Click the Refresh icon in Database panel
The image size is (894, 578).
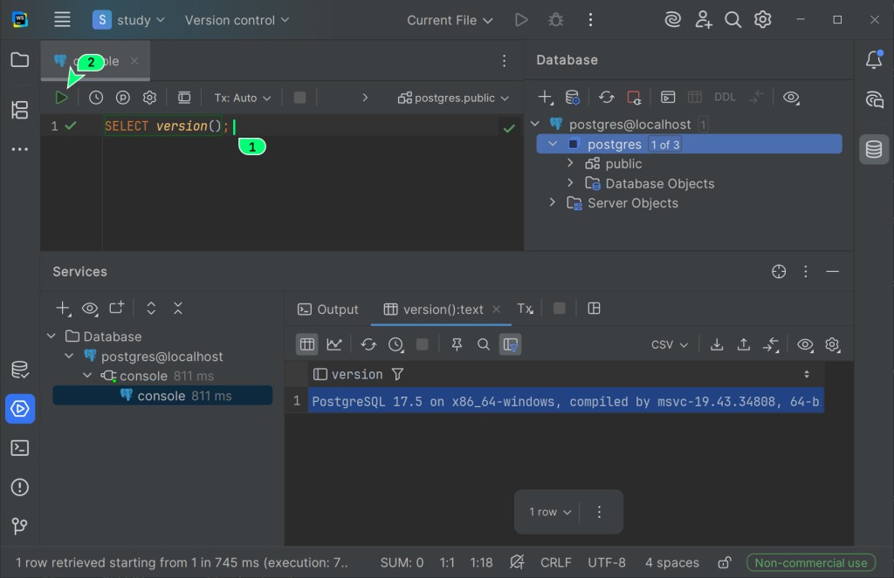(x=606, y=98)
